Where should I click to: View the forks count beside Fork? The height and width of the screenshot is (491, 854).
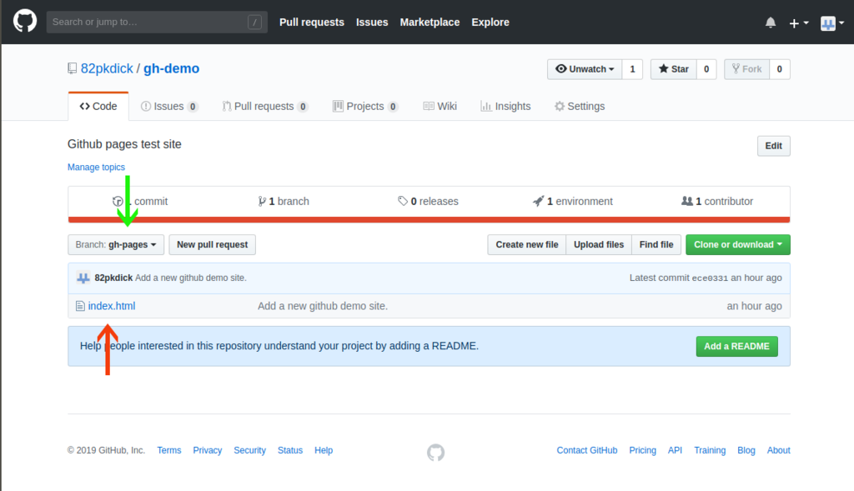(x=780, y=69)
